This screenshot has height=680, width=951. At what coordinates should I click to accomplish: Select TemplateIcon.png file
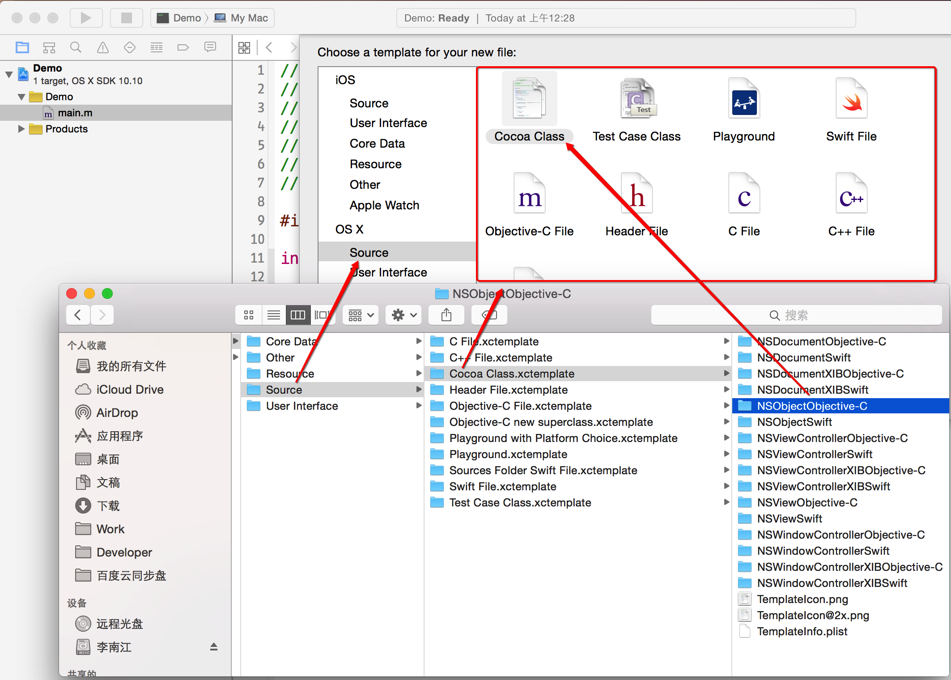tap(841, 599)
